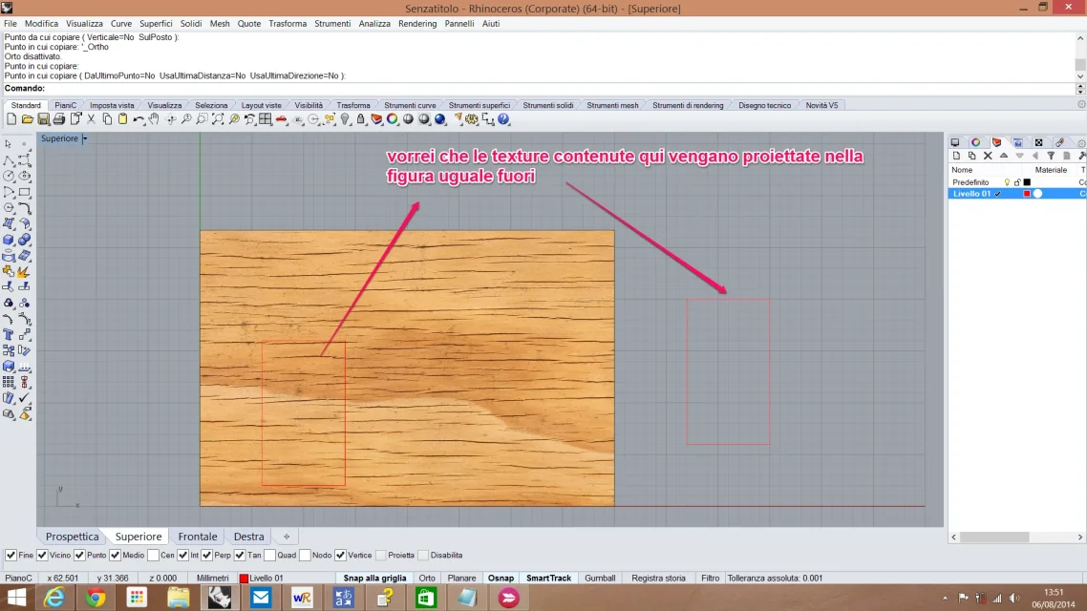This screenshot has width=1087, height=611.
Task: Toggle the Vicino osnap checkbox
Action: (42, 555)
